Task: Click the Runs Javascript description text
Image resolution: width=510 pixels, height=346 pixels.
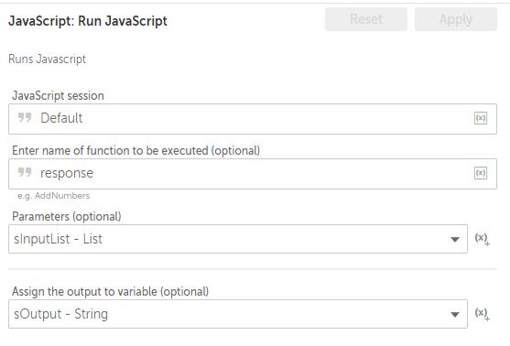Action: [x=48, y=59]
